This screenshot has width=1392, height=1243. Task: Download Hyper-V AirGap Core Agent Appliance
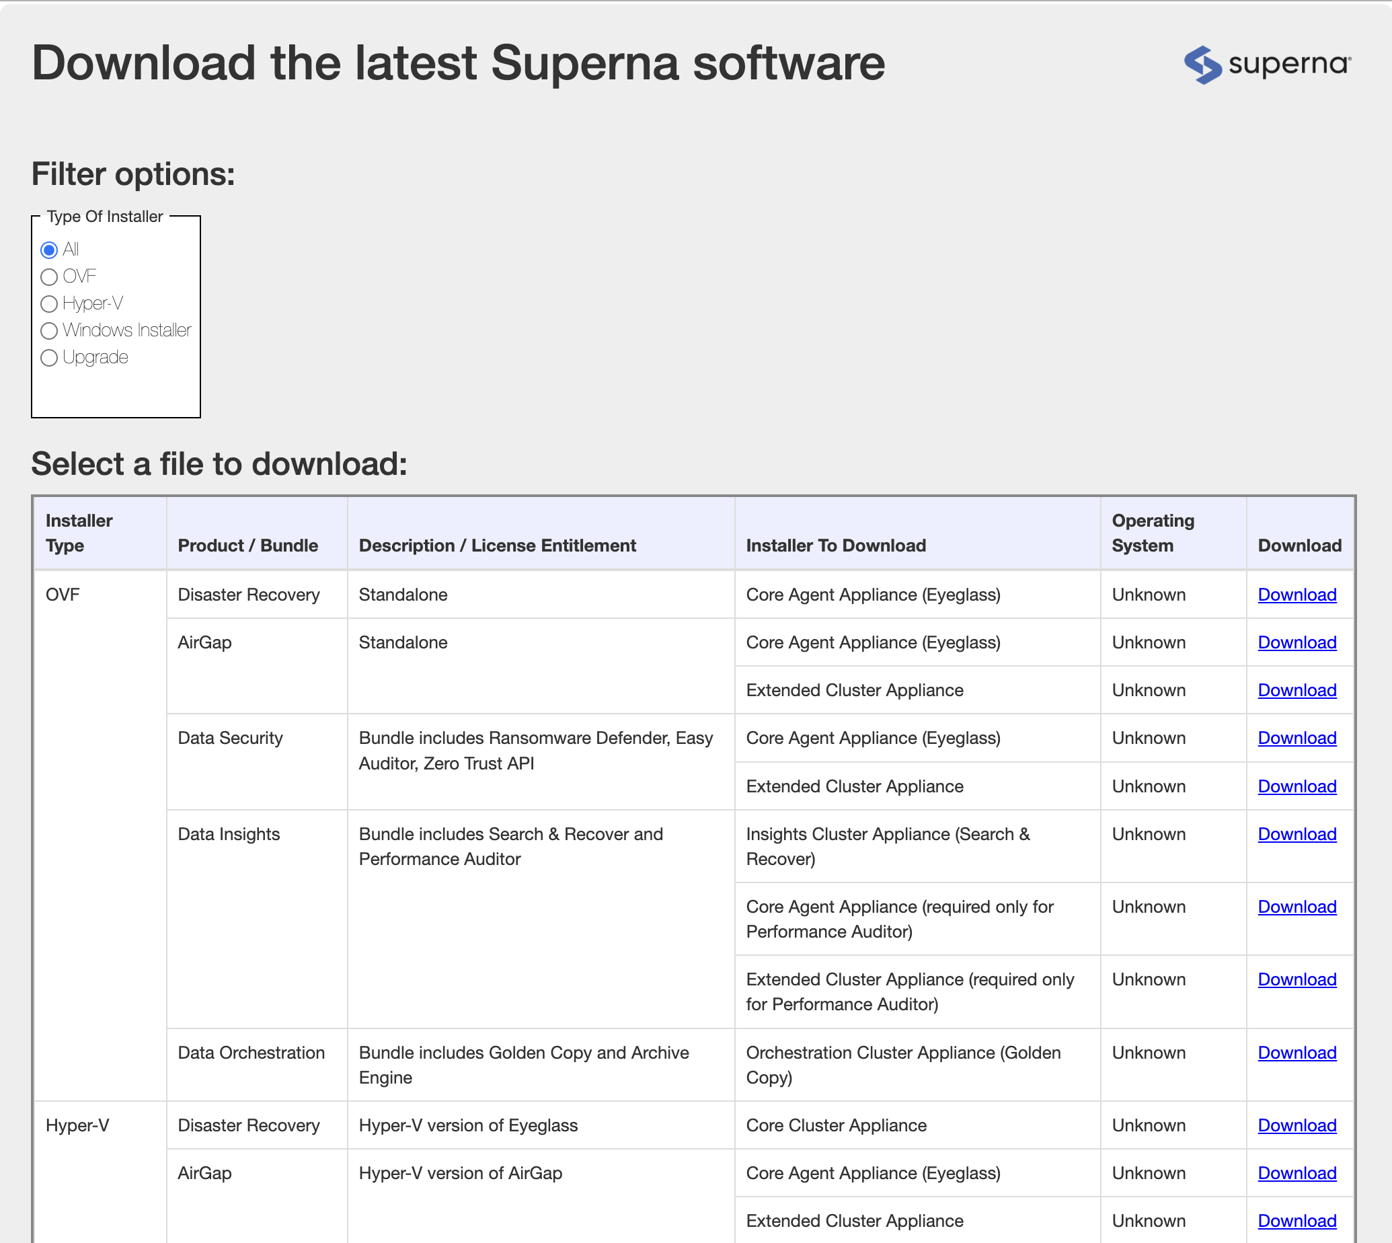point(1297,1173)
